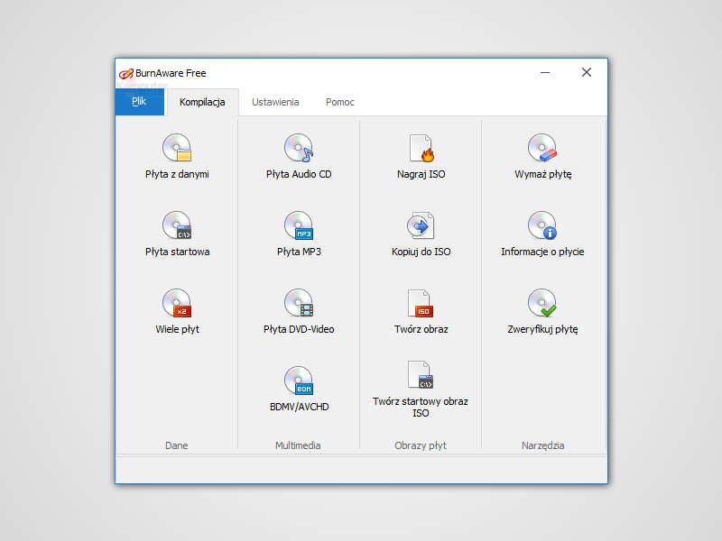
Task: Open the Płyta z danymi disc icon
Action: 177,147
